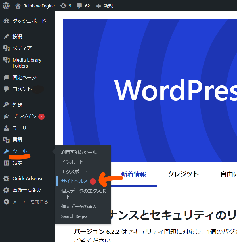
Task: Click the 設定 sliders icon
Action: 6,163
